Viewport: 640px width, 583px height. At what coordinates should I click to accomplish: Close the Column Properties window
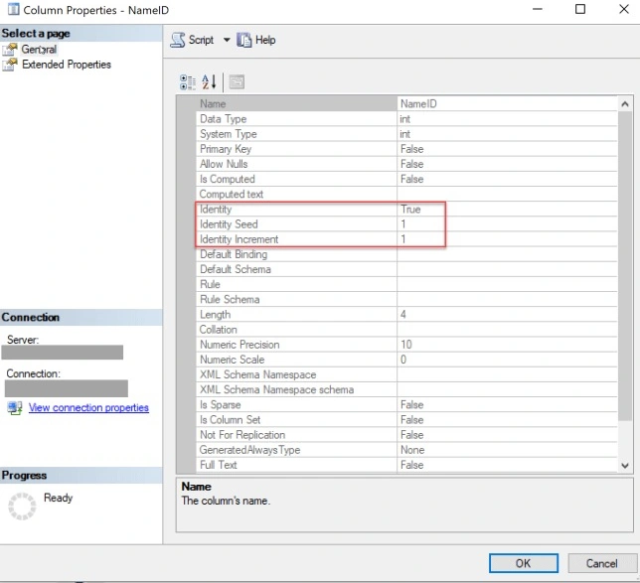(x=624, y=9)
